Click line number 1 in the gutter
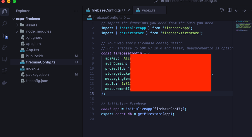This screenshot has height=137, width=252. click(93, 23)
